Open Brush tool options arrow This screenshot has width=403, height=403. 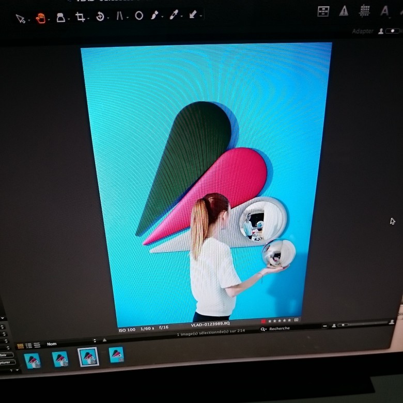click(162, 17)
